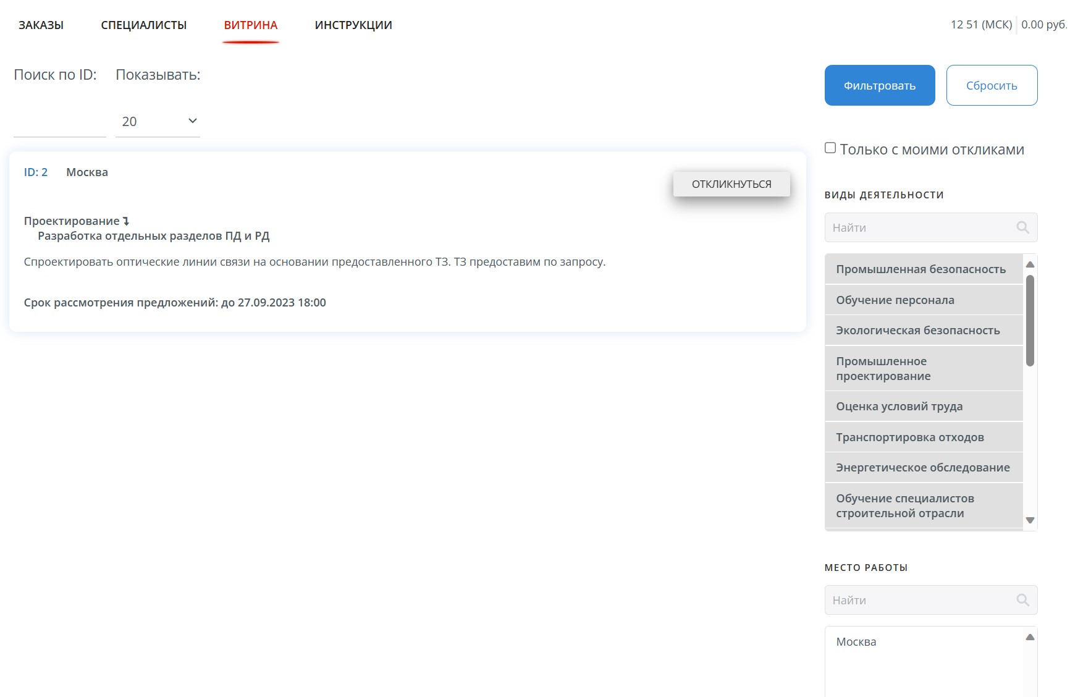This screenshot has height=697, width=1070.
Task: Focus the Поиск по ID input field
Action: 59,122
